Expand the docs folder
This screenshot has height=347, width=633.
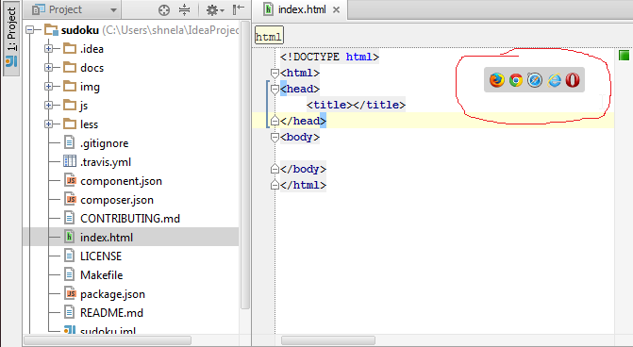coord(48,67)
